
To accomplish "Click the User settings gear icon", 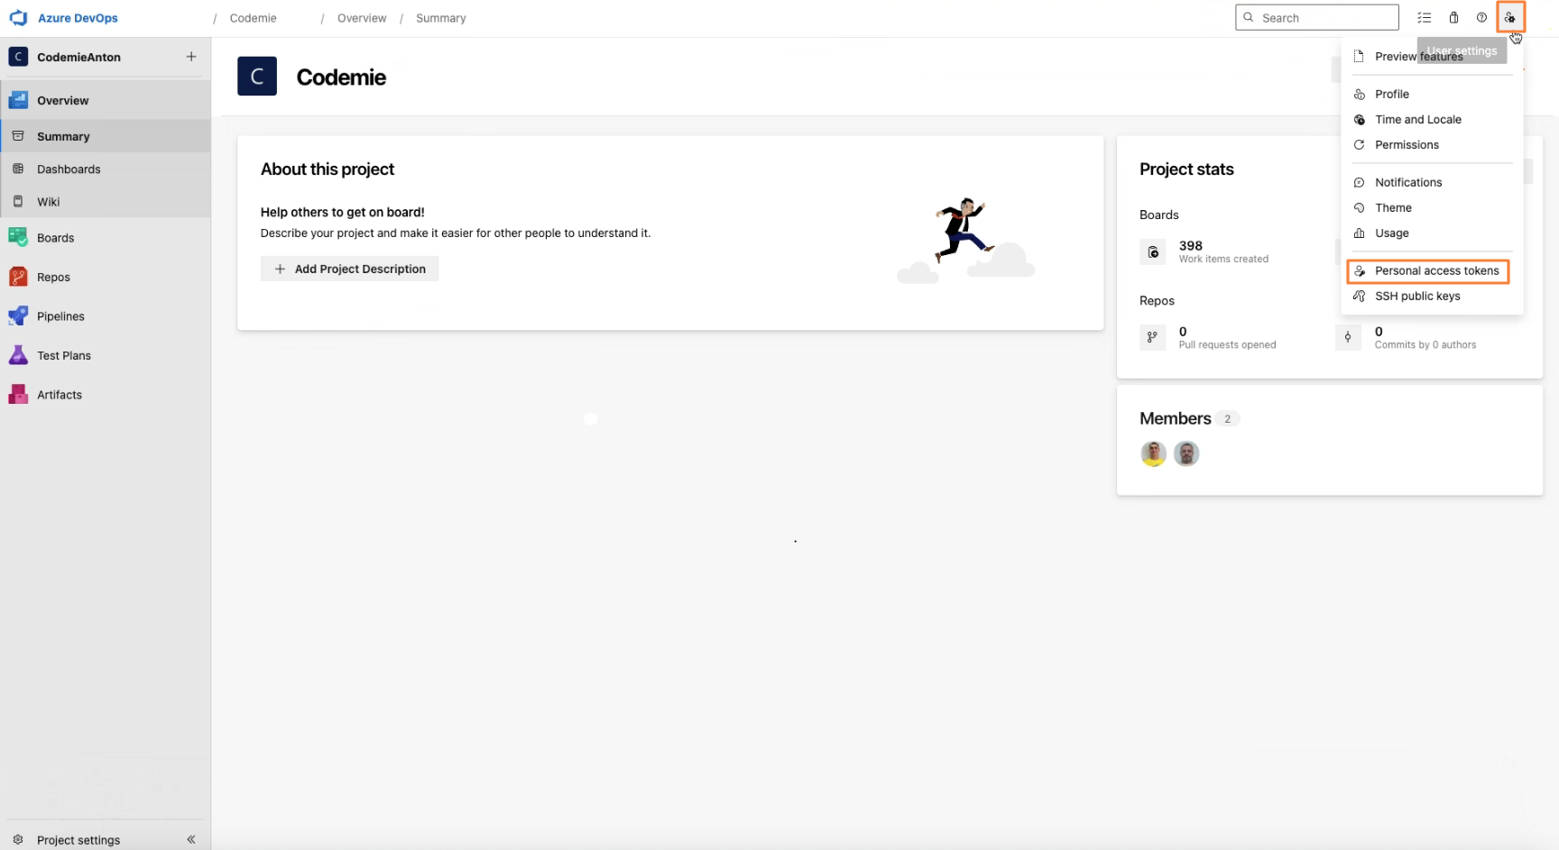I will click(1510, 17).
